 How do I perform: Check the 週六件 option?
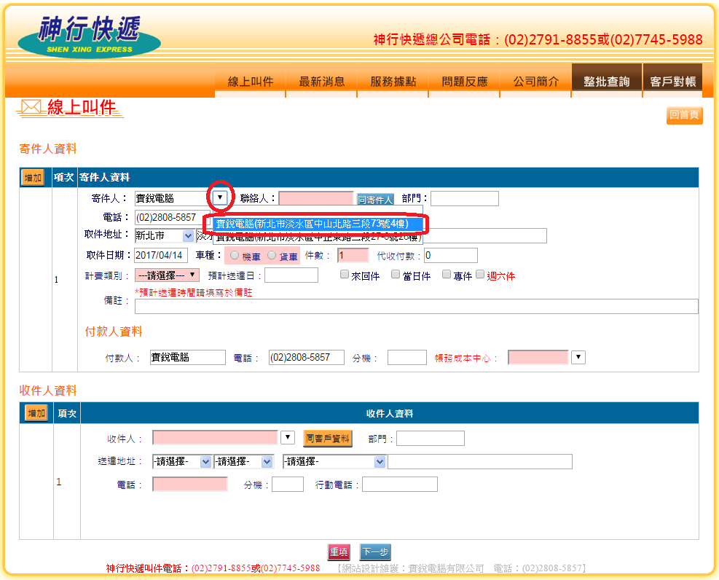pos(480,275)
